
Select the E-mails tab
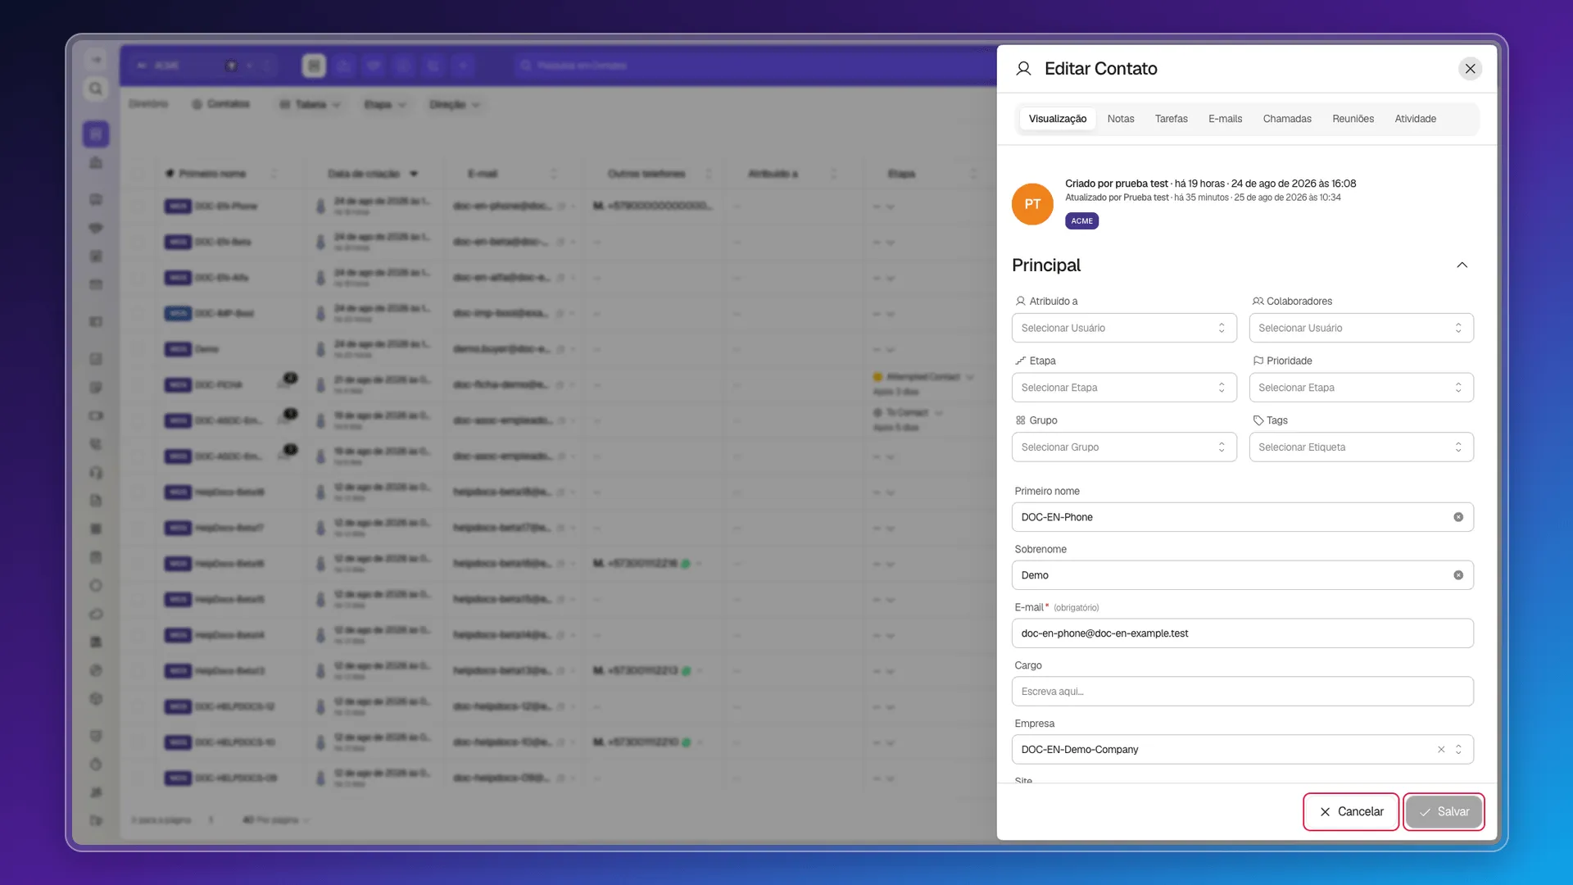[x=1225, y=119]
